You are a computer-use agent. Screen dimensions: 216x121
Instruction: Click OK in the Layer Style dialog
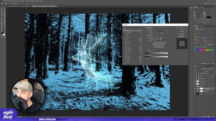pos(182,28)
